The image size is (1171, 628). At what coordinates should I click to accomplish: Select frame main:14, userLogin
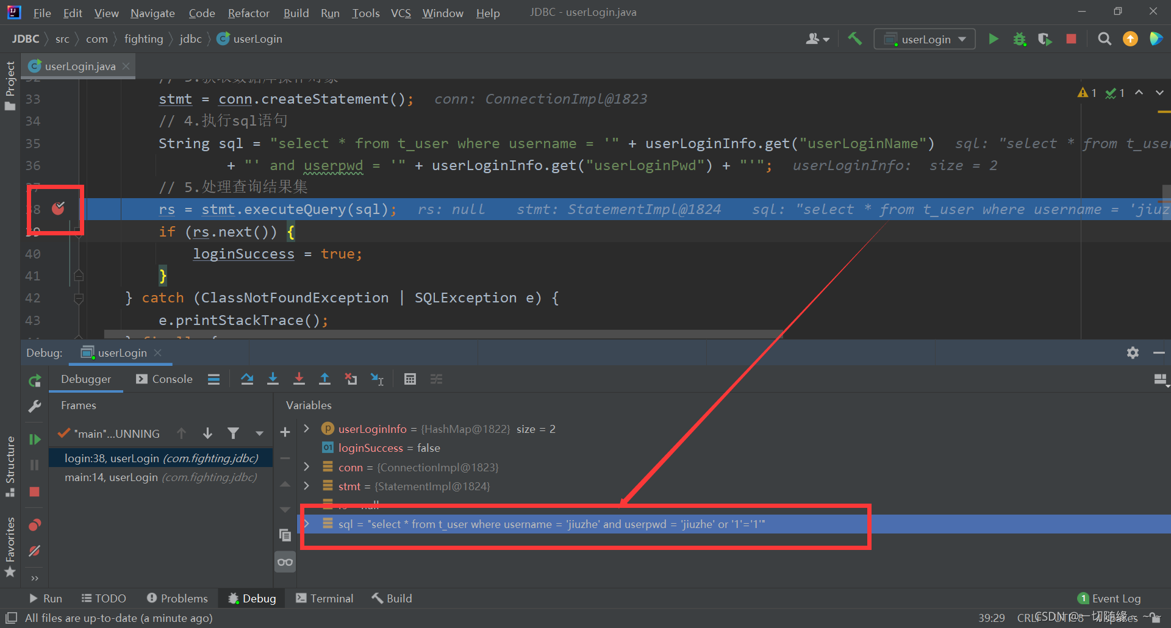coord(161,477)
